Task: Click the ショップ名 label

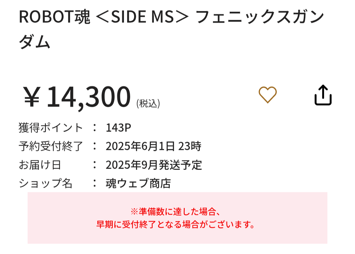Action: (x=45, y=183)
